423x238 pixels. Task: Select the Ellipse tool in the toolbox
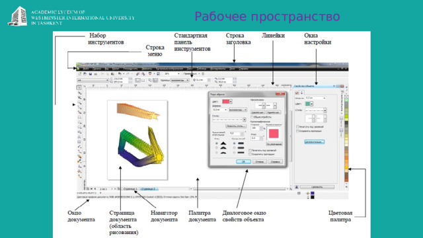(x=79, y=122)
